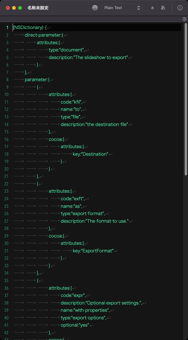Click the smaller あ text size button
188x340 pixels.
pyautogui.click(x=153, y=8)
